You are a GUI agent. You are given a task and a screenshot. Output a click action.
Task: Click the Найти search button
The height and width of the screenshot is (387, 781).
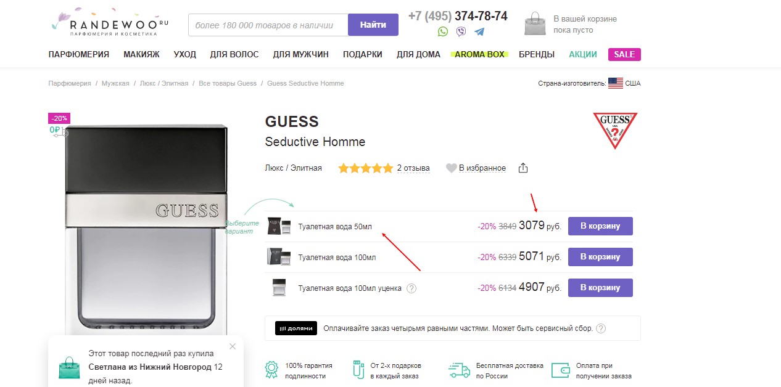point(373,25)
